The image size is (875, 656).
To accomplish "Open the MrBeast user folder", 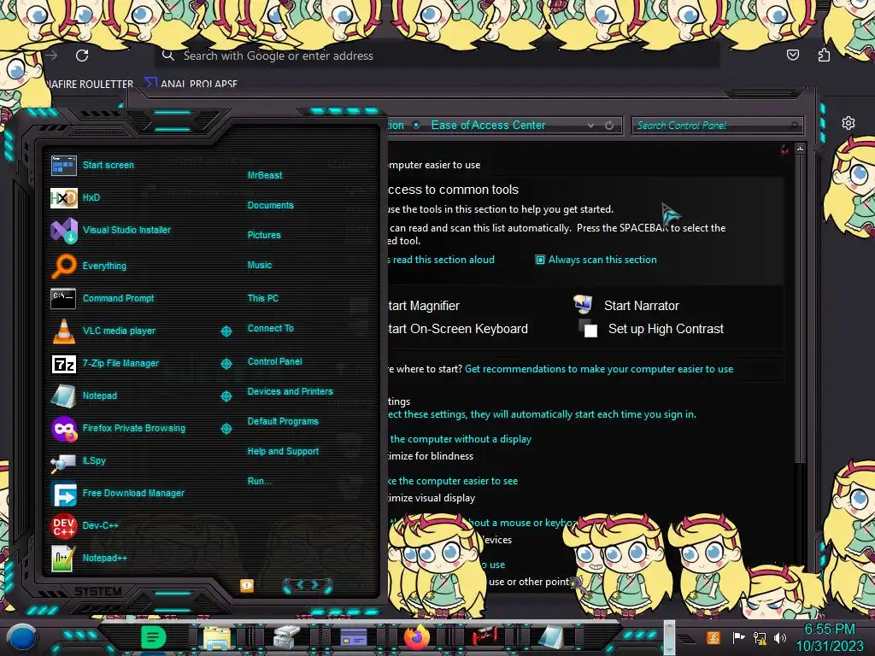I will click(x=265, y=175).
